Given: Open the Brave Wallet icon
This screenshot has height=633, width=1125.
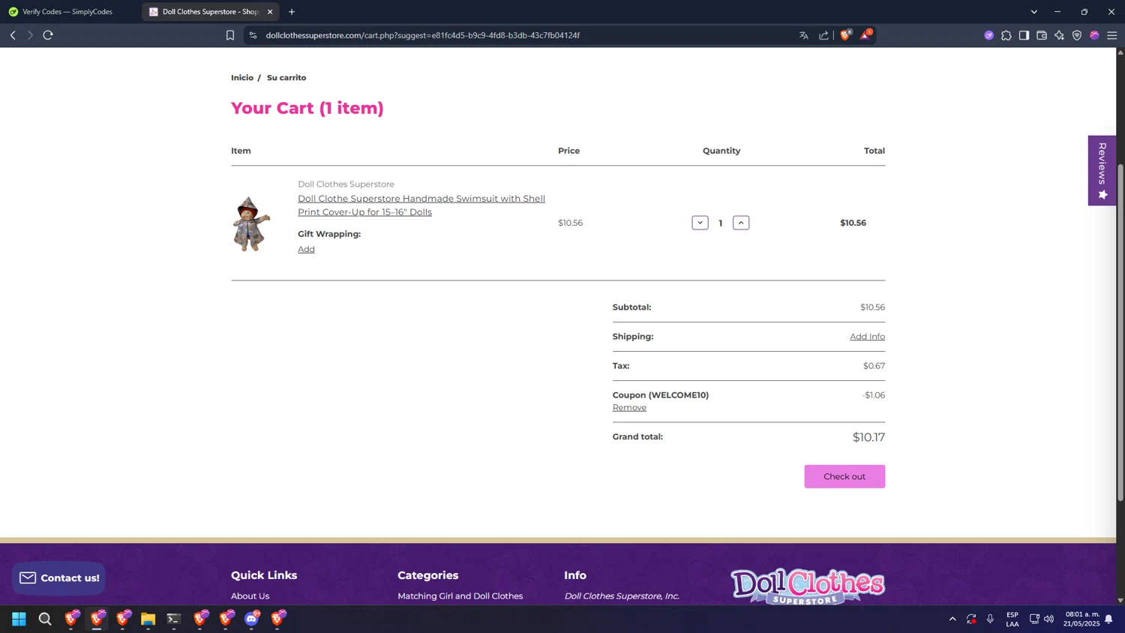Looking at the screenshot, I should [1042, 35].
